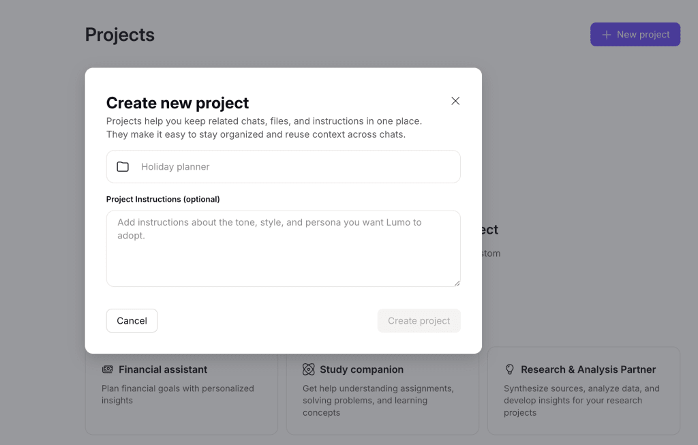Click the Research partner description text
The image size is (698, 445).
[x=581, y=400]
